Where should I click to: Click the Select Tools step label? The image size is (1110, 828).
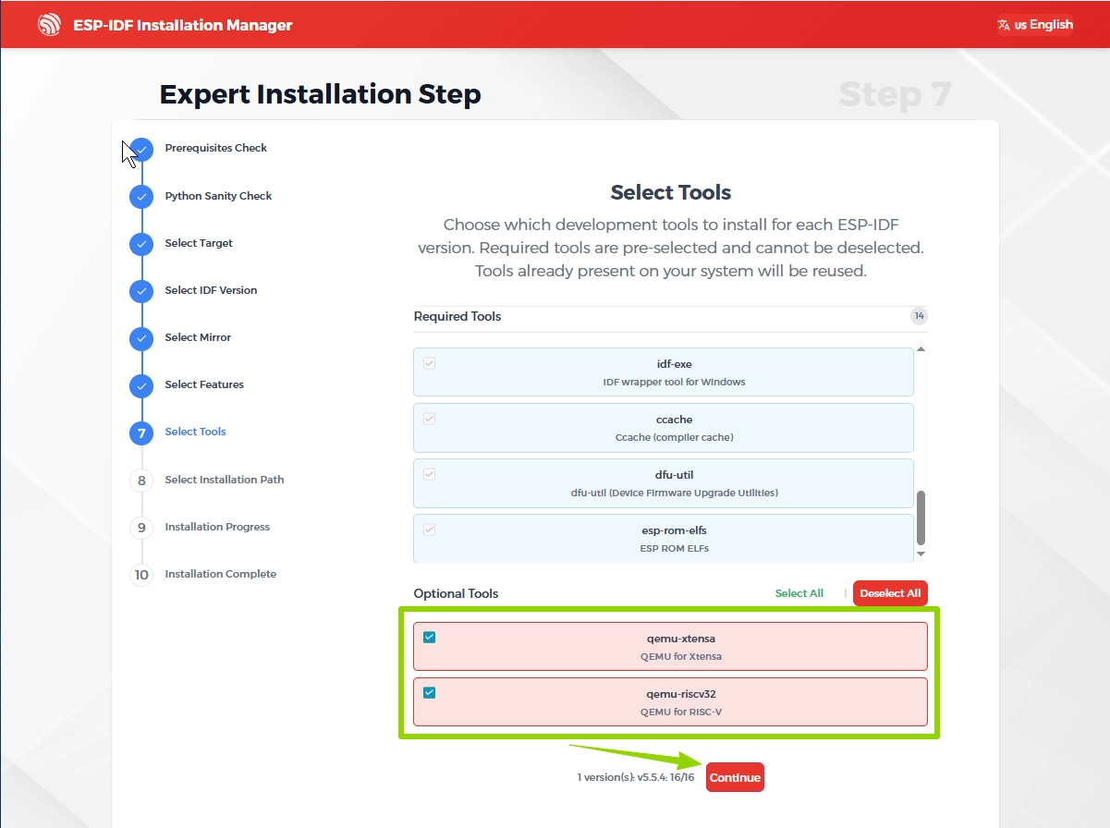pos(195,432)
